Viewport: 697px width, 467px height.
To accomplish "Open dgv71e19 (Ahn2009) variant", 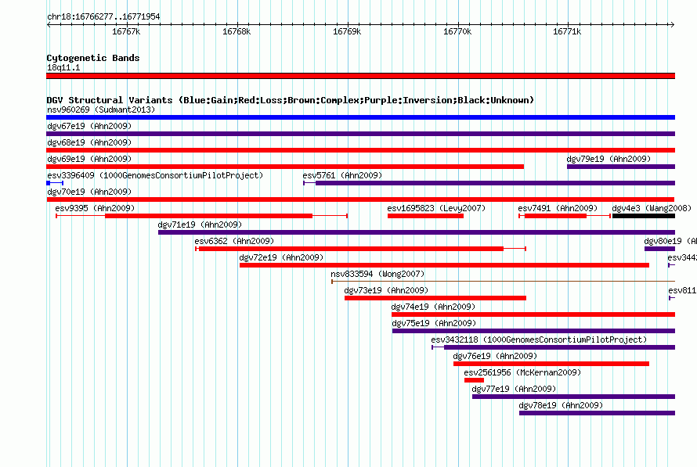I will pyautogui.click(x=200, y=225).
